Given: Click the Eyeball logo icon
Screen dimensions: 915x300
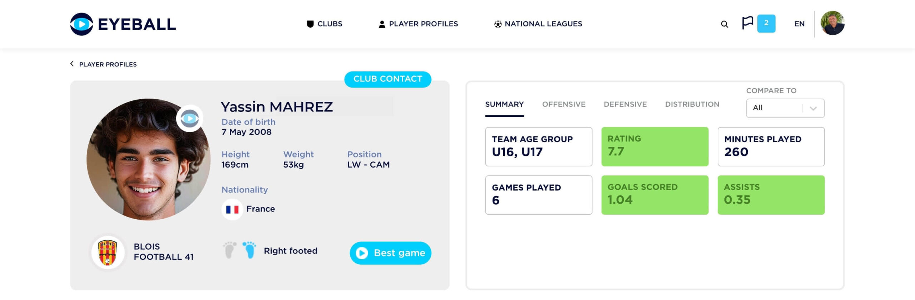Looking at the screenshot, I should (x=81, y=24).
